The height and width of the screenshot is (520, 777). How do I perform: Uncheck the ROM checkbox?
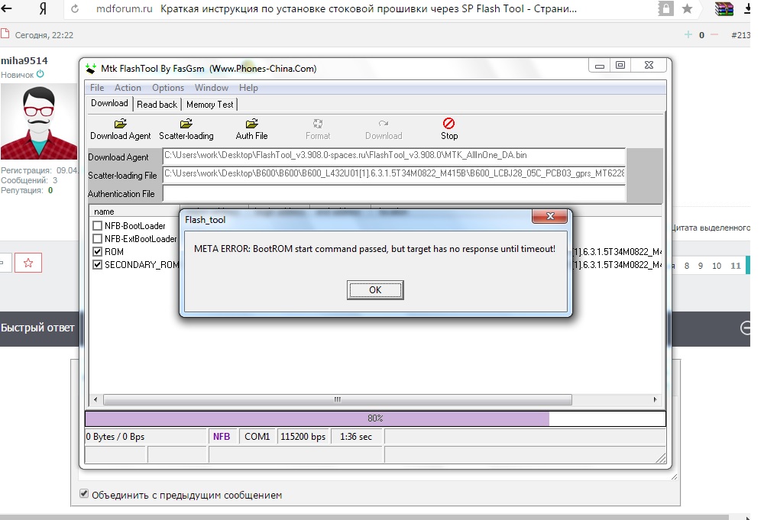(97, 252)
